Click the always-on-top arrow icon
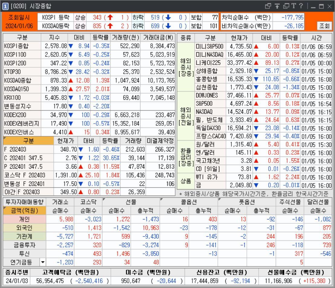The height and width of the screenshot is (288, 335). pyautogui.click(x=277, y=6)
